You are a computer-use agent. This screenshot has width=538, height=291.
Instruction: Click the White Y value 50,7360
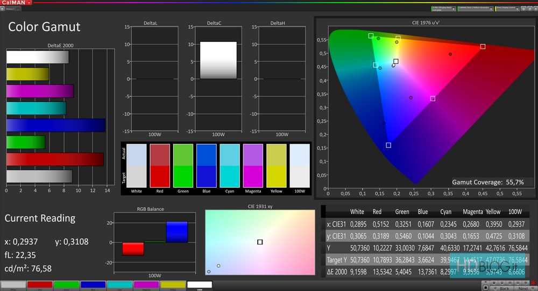(360, 248)
